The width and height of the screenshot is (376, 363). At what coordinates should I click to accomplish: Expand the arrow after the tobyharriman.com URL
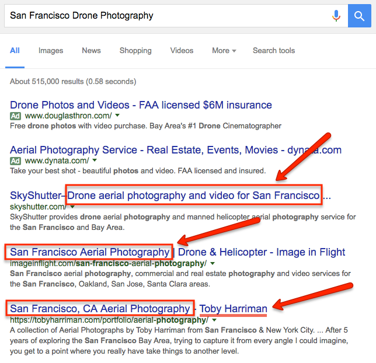pyautogui.click(x=214, y=320)
